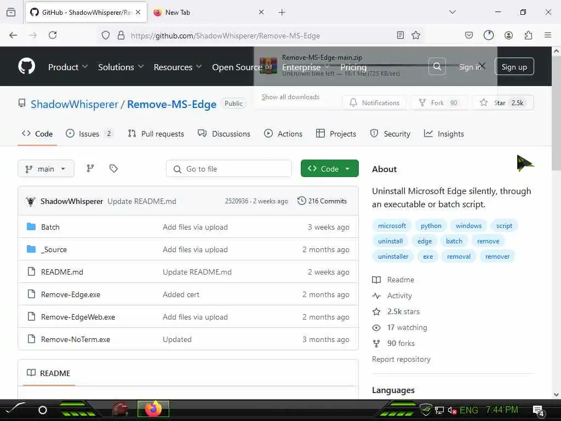Image resolution: width=561 pixels, height=421 pixels.
Task: Click the browser address bar URL
Action: [225, 36]
